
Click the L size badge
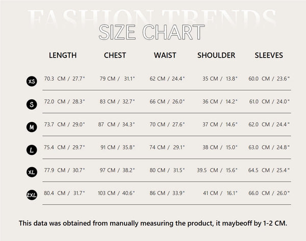pos(32,150)
